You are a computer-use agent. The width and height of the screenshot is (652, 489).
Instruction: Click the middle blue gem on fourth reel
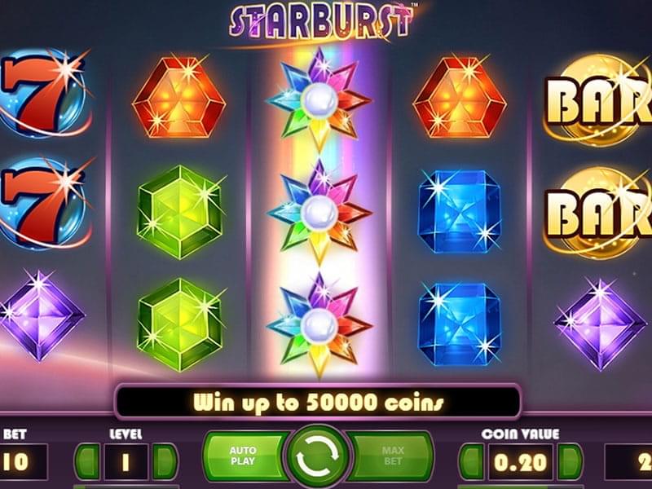pyautogui.click(x=459, y=212)
